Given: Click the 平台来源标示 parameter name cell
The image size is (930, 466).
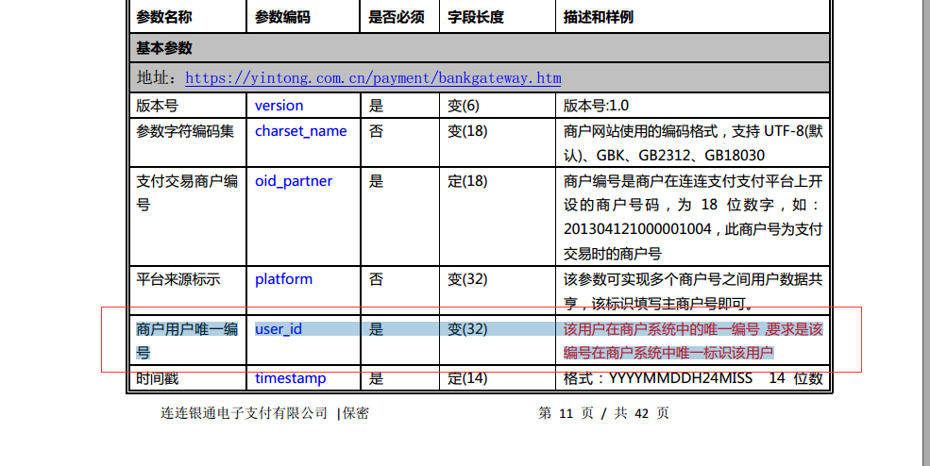Looking at the screenshot, I should click(x=178, y=279).
